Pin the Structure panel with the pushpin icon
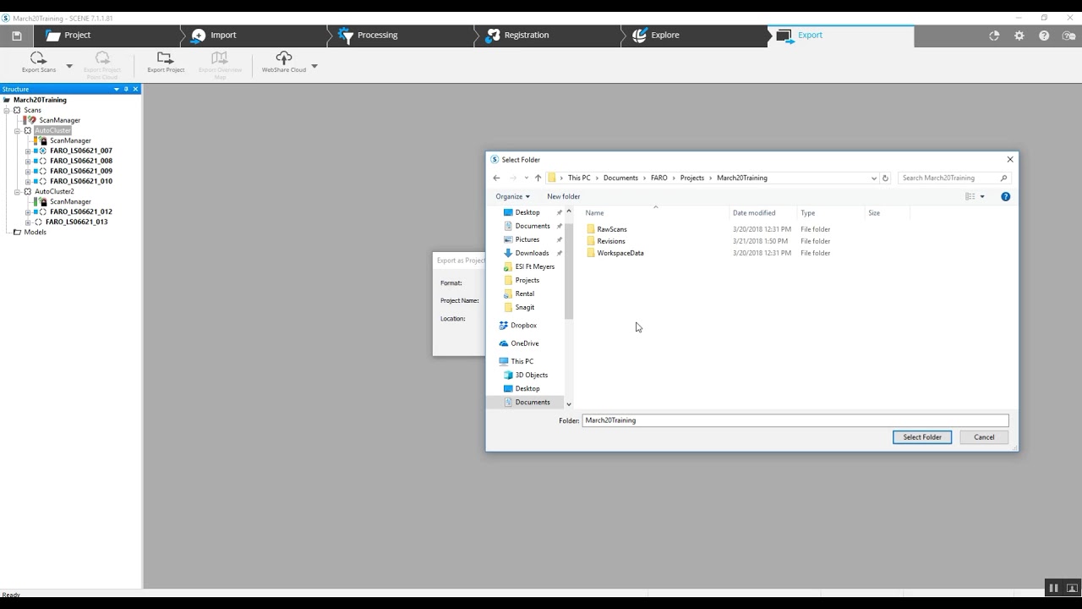This screenshot has height=609, width=1082. (126, 89)
